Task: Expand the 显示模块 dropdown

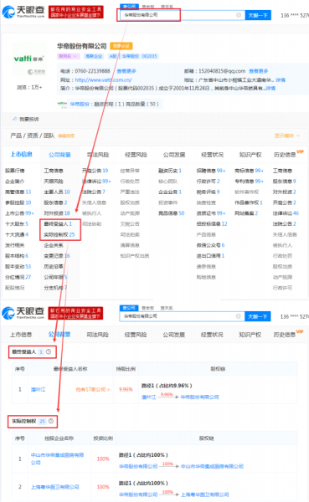Action: point(287,136)
